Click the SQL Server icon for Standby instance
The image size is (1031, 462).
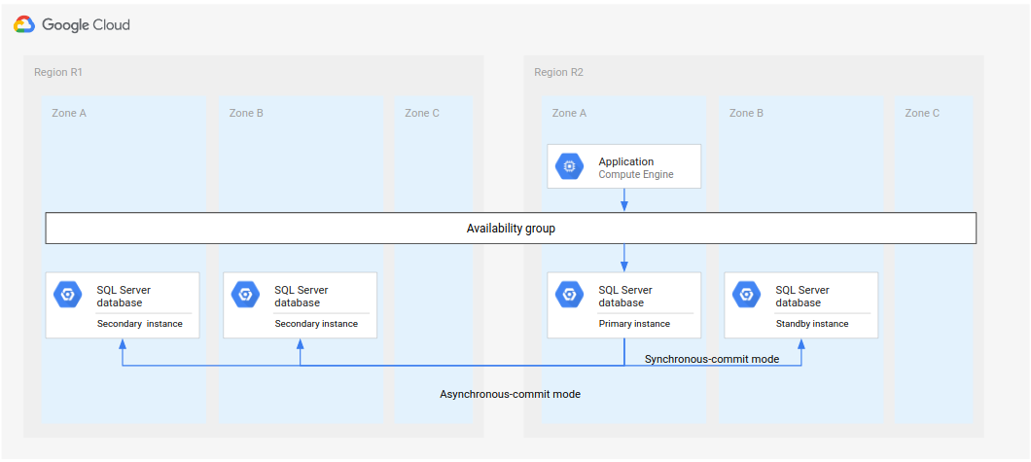click(747, 295)
